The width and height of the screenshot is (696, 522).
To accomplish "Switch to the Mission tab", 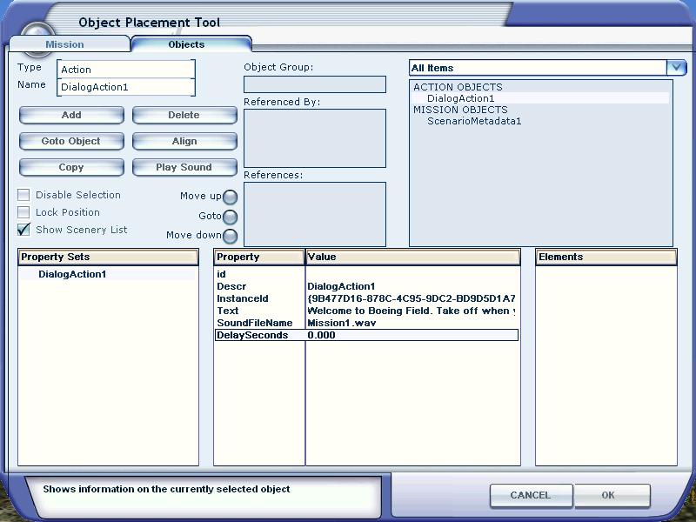I will pyautogui.click(x=65, y=44).
